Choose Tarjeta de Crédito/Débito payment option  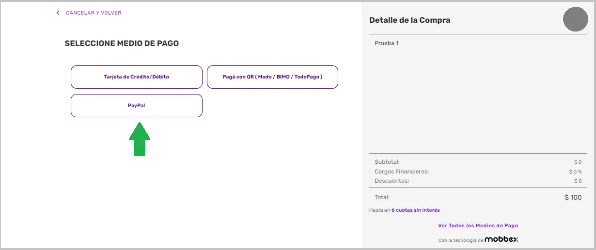(x=137, y=77)
